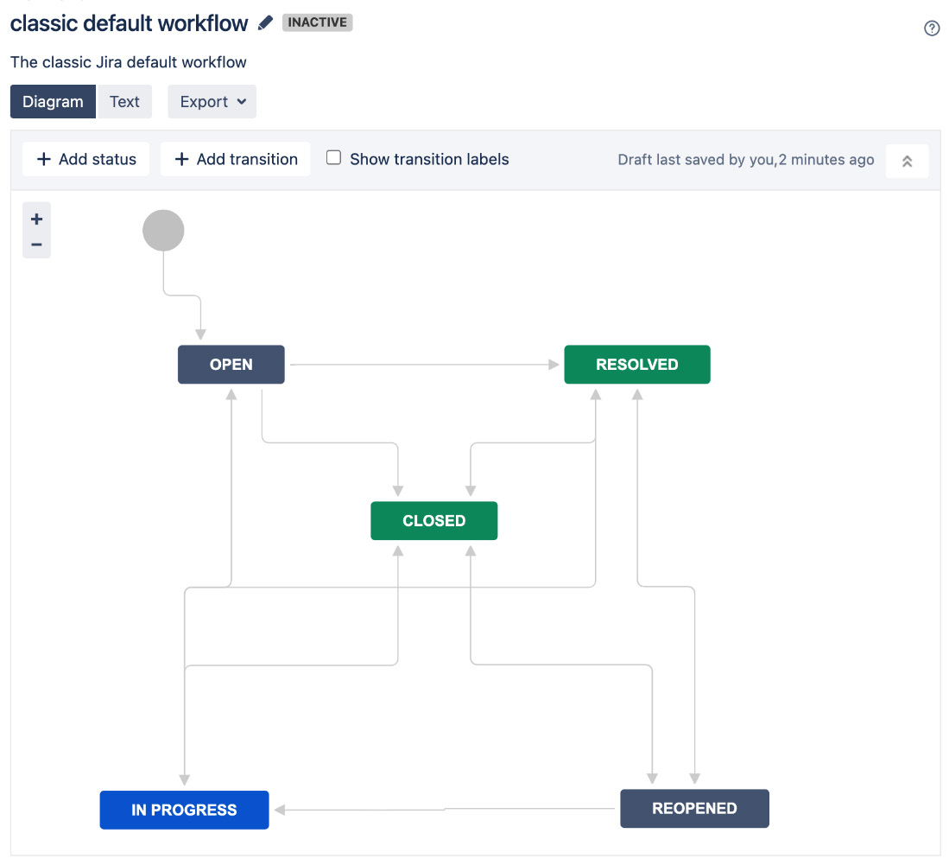Select the REOPENED status node

click(694, 808)
